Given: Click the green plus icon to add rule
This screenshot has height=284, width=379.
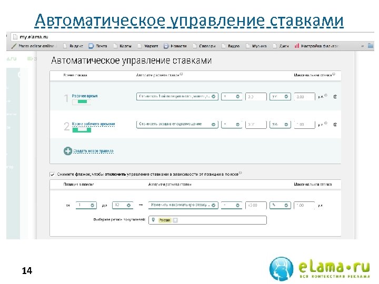Looking at the screenshot, I should point(68,151).
